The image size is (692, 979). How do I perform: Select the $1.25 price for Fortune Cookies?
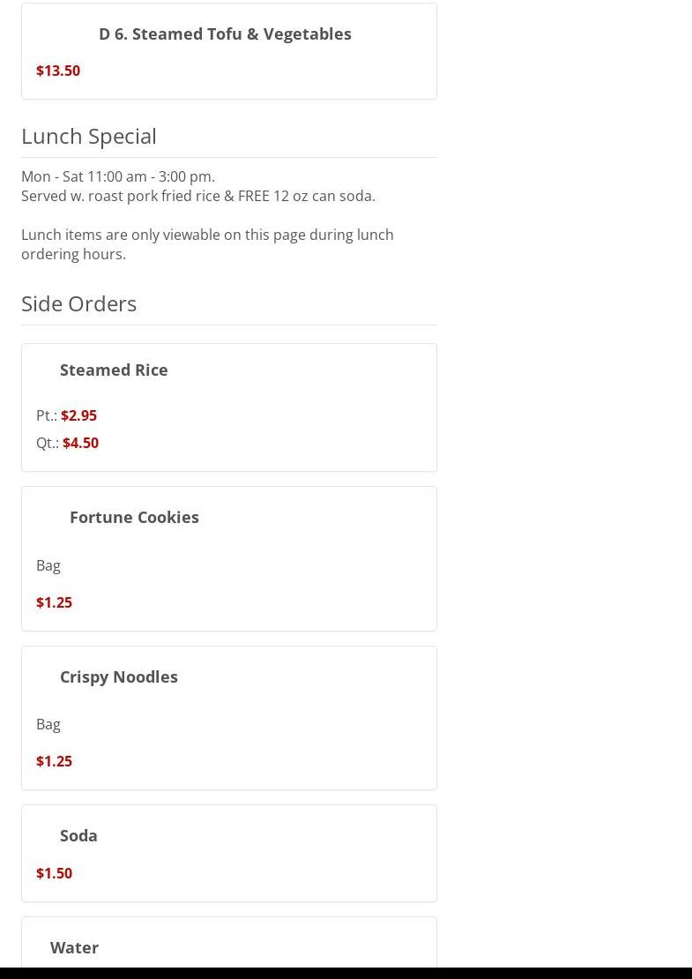pyautogui.click(x=55, y=602)
